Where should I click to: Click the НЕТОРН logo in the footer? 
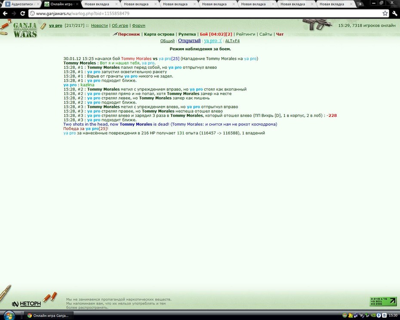(26, 304)
